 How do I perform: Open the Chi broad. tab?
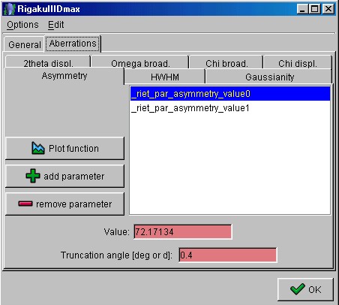(226, 62)
